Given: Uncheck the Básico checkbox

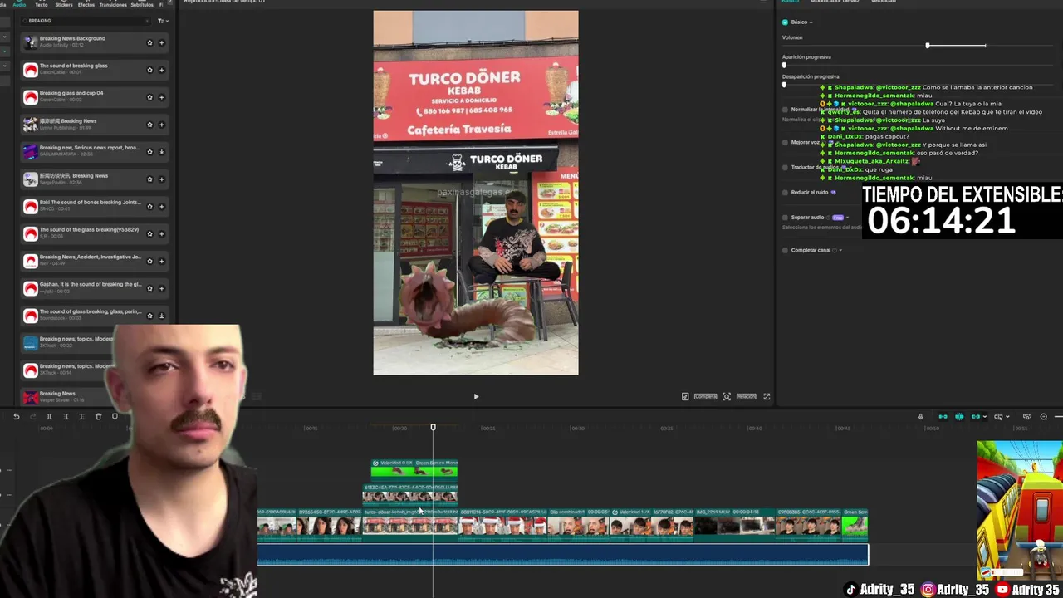Looking at the screenshot, I should click(x=785, y=22).
